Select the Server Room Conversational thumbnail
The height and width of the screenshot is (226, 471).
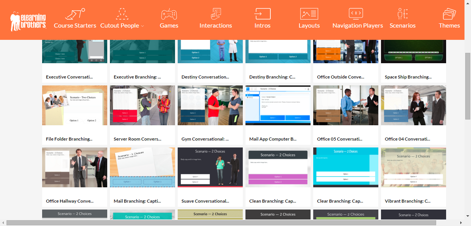[x=142, y=105]
